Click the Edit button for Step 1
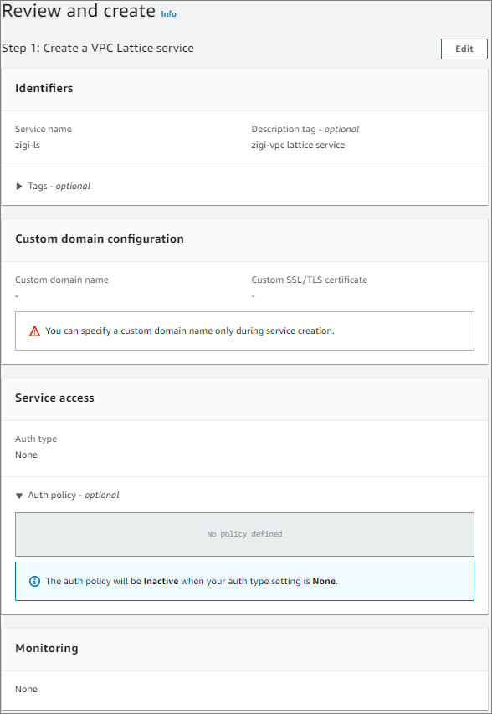The image size is (492, 714). coord(464,49)
